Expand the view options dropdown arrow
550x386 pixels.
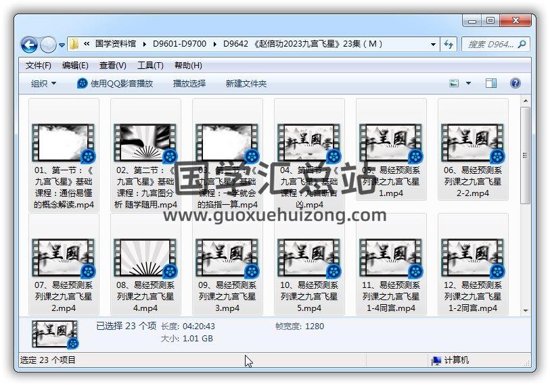pos(469,83)
